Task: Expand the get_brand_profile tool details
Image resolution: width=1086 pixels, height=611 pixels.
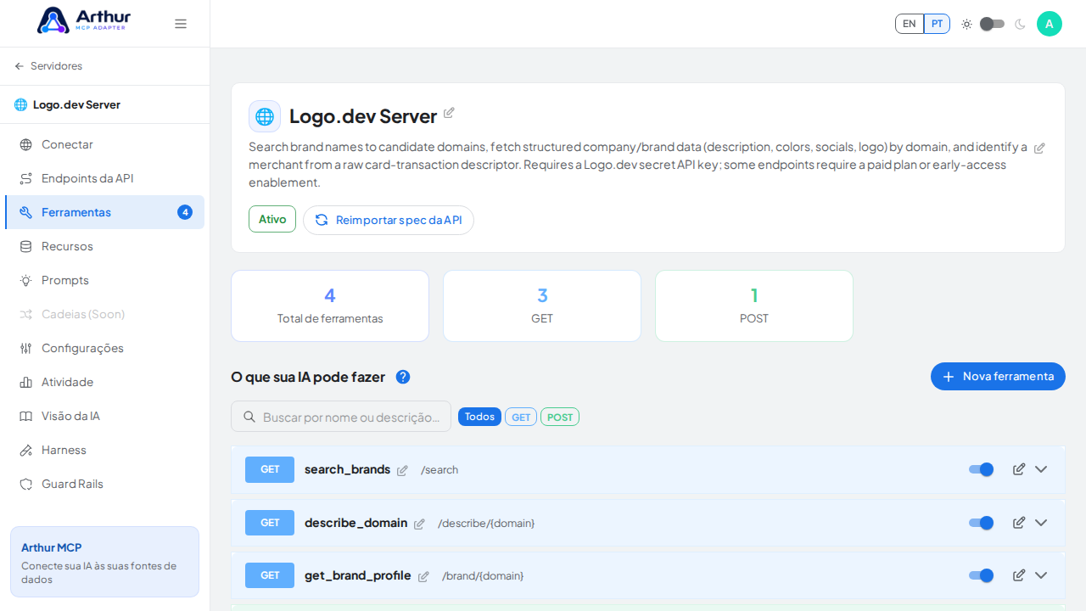Action: (1041, 575)
